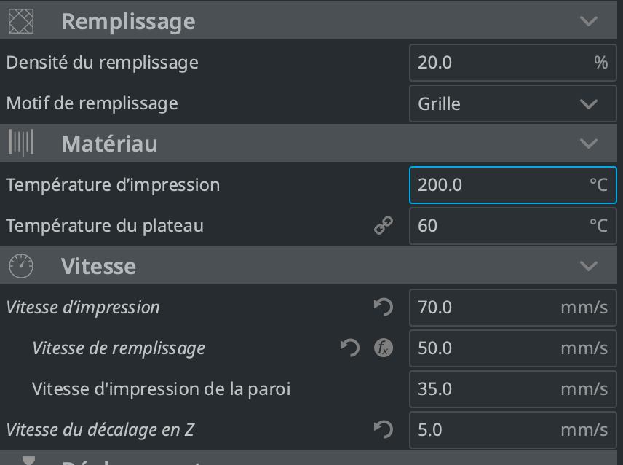Click the fx formula icon for Vitesse de remplissage
623x465 pixels.
pos(383,348)
